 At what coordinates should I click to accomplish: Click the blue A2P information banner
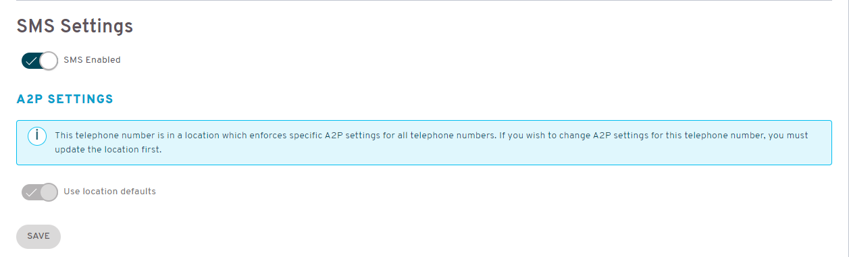click(x=424, y=142)
